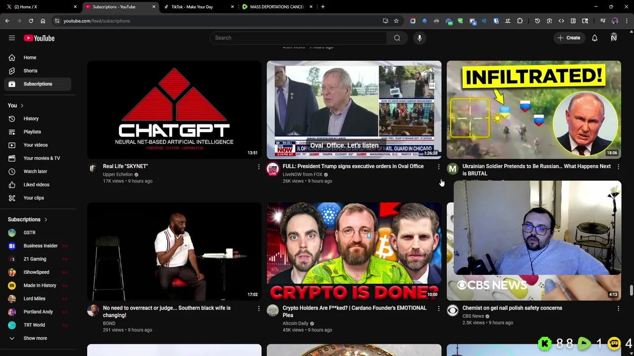Screen dimensions: 634x356
Task: Go back in browser history
Action: pos(7,21)
